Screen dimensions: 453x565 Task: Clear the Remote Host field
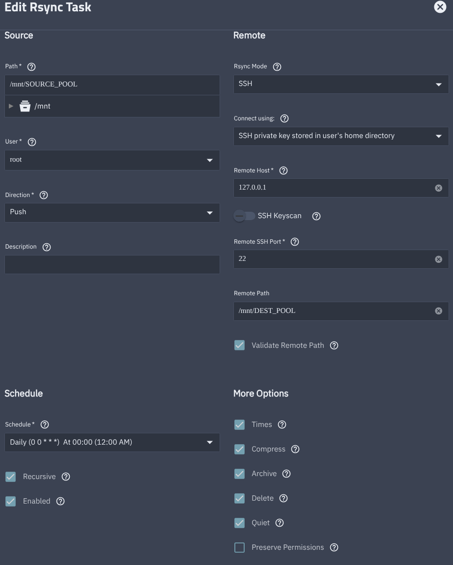tap(439, 188)
